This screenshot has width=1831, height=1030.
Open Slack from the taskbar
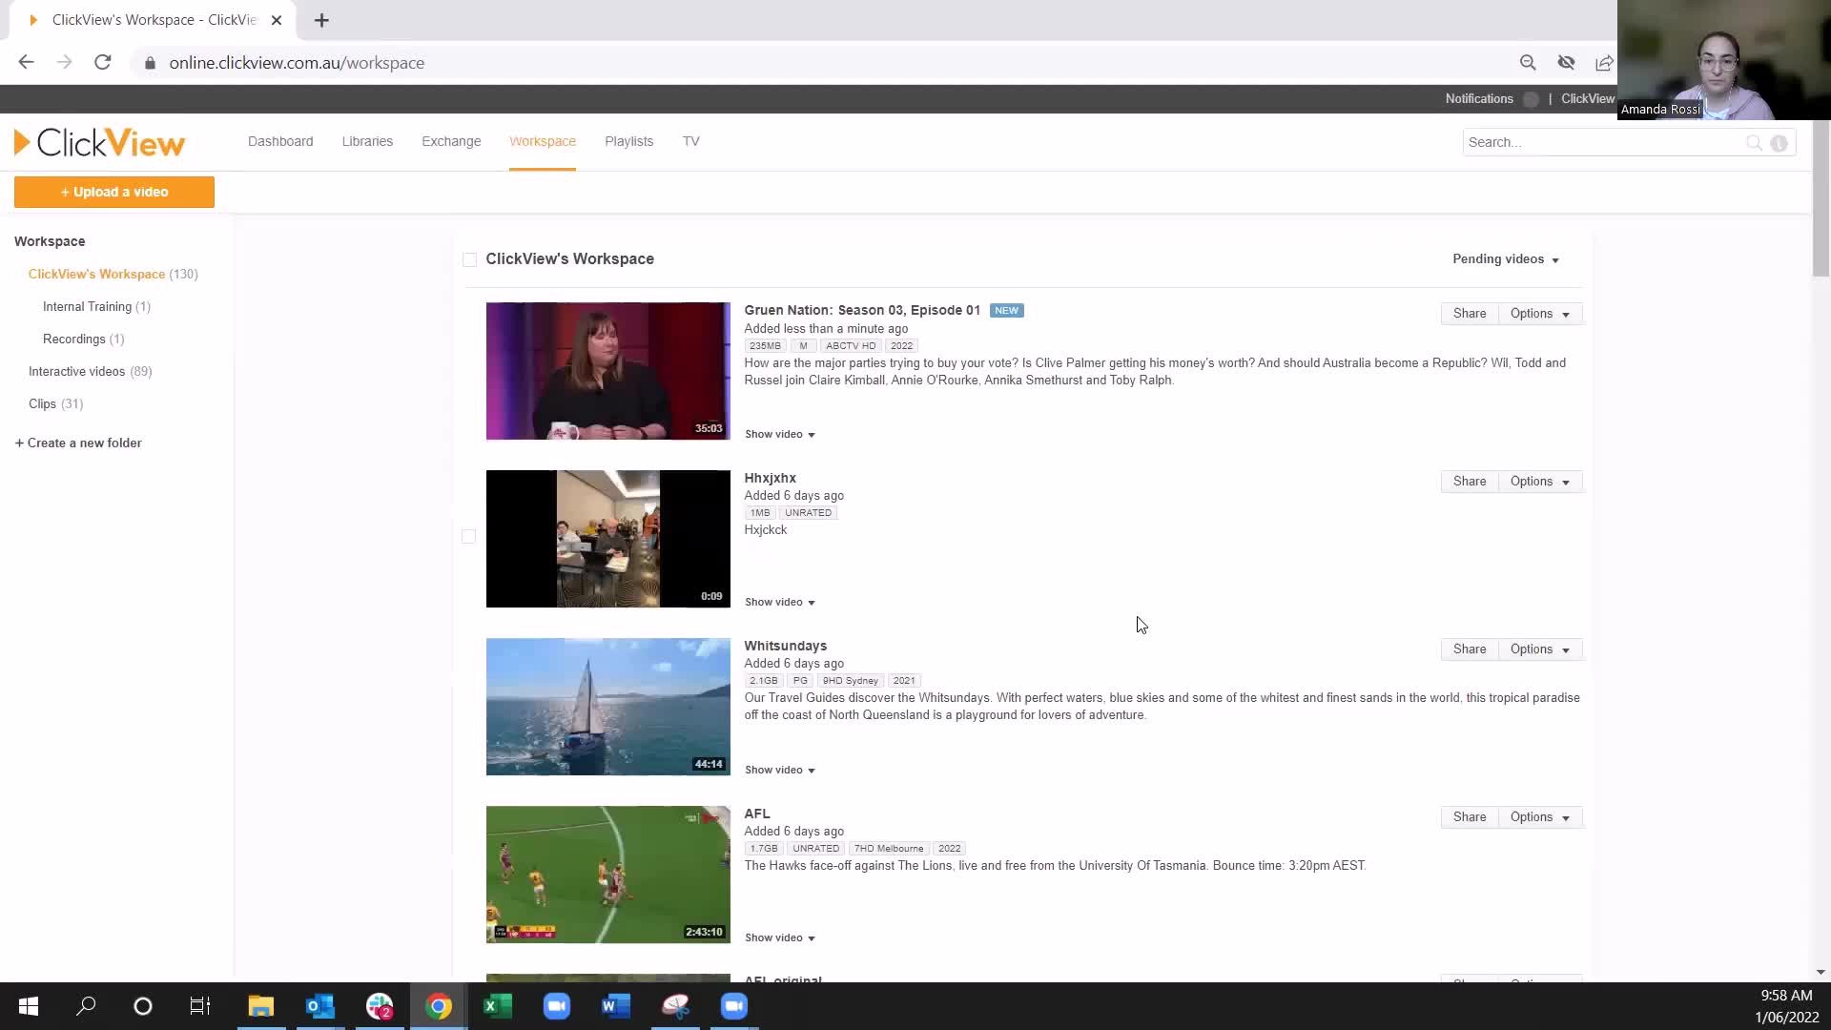click(x=380, y=1006)
